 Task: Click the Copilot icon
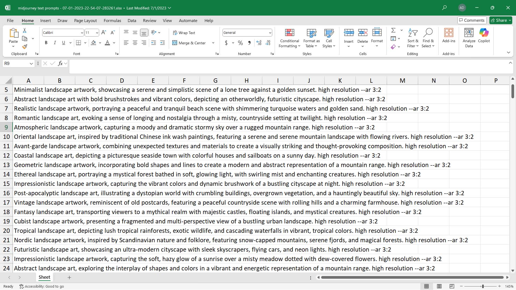pyautogui.click(x=484, y=35)
